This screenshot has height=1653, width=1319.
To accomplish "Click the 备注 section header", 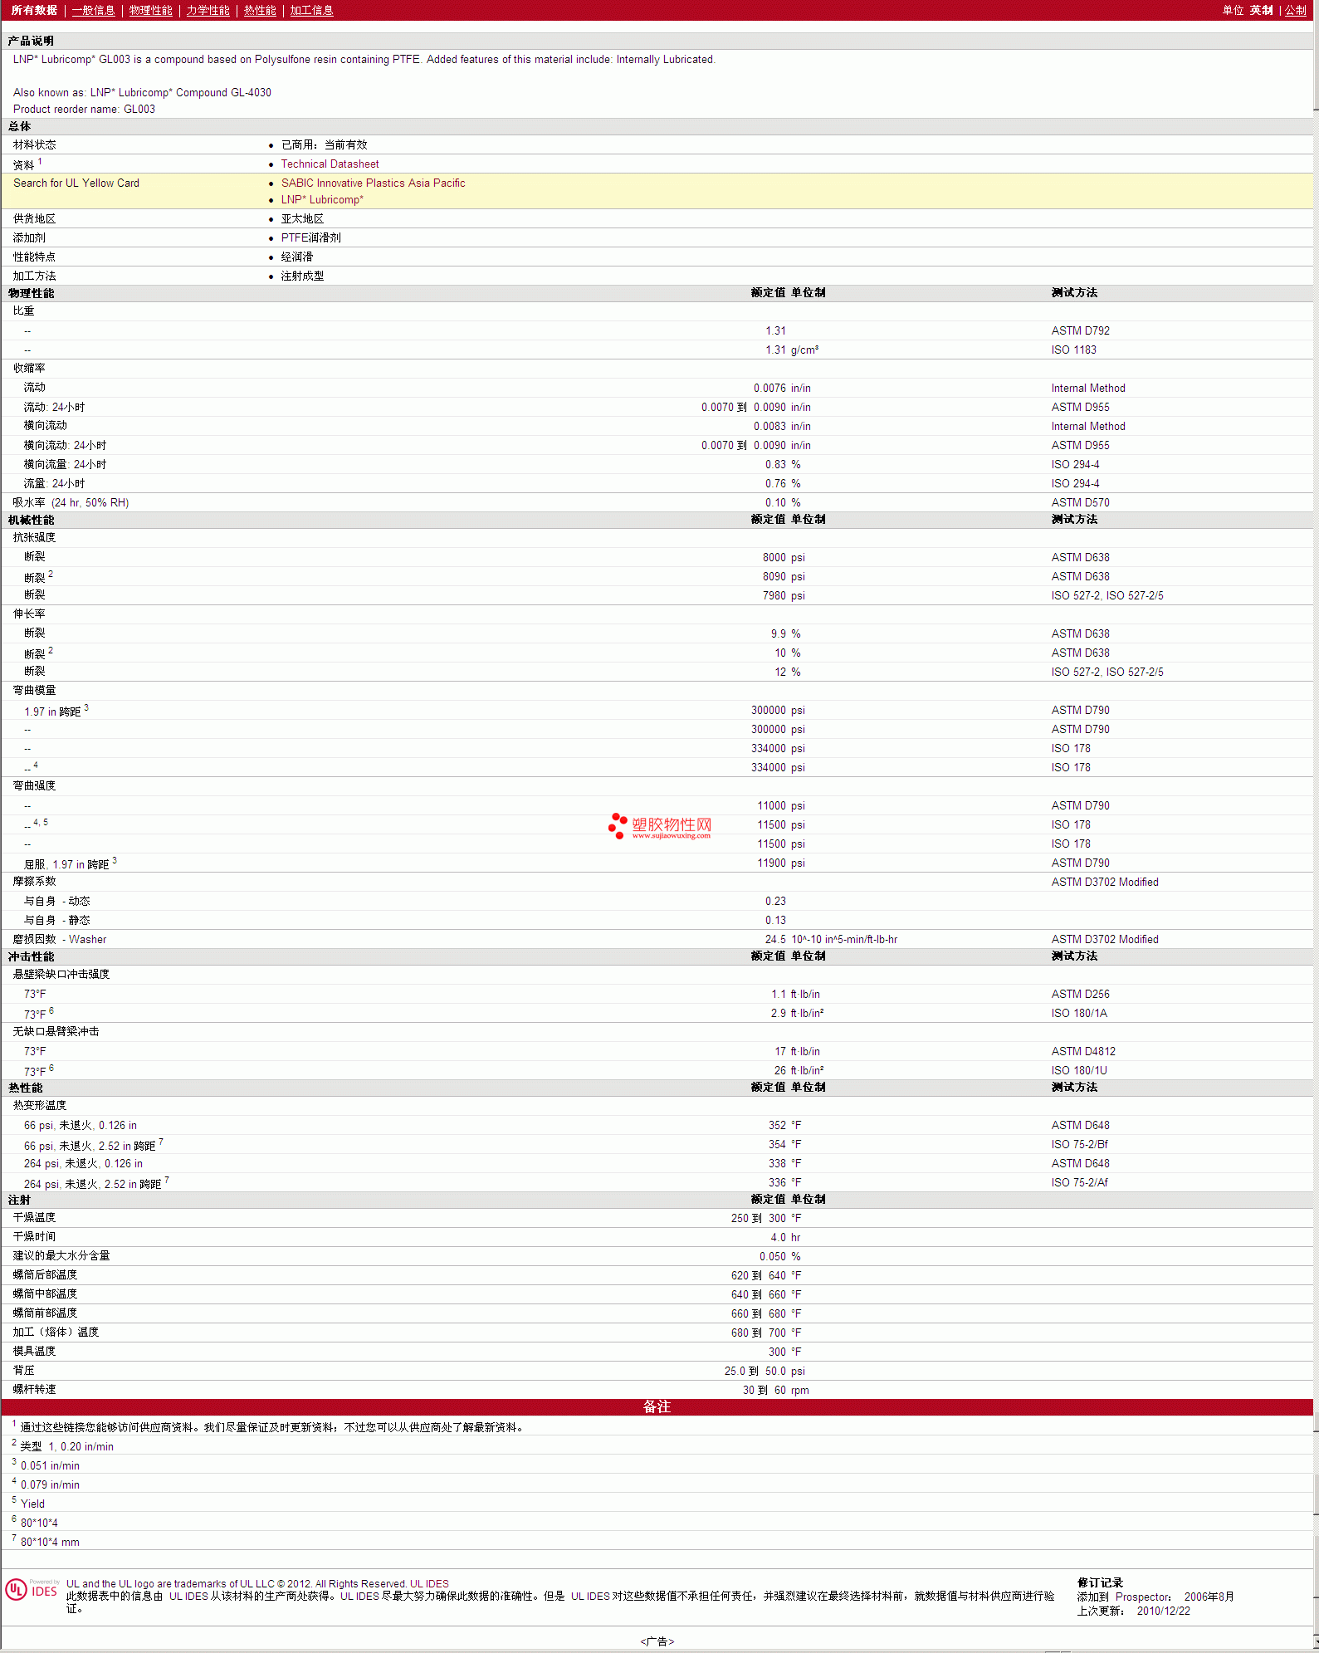I will pyautogui.click(x=657, y=1406).
